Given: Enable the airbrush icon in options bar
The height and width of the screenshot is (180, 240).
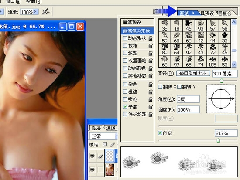Looking at the screenshot, I should pyautogui.click(x=46, y=12).
